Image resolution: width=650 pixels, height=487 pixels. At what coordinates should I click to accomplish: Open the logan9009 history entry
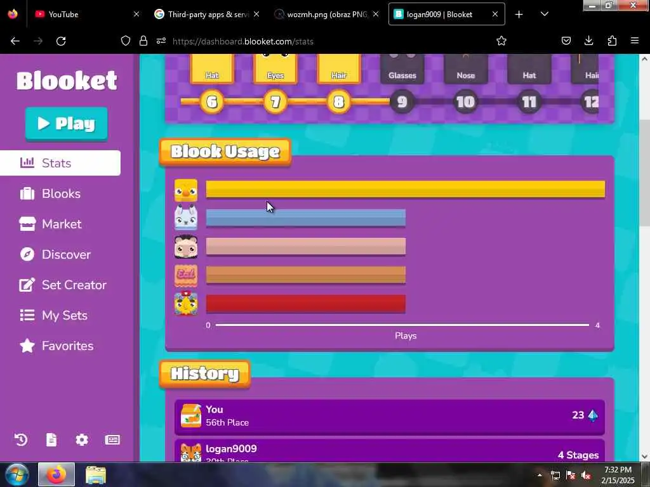point(390,451)
